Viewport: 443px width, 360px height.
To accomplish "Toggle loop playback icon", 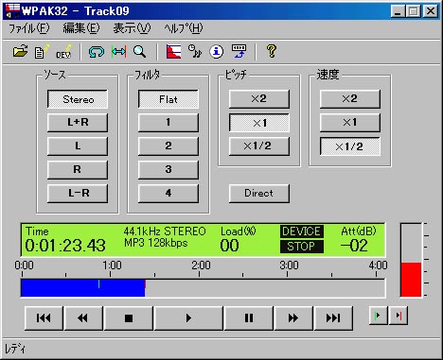I will pyautogui.click(x=97, y=51).
